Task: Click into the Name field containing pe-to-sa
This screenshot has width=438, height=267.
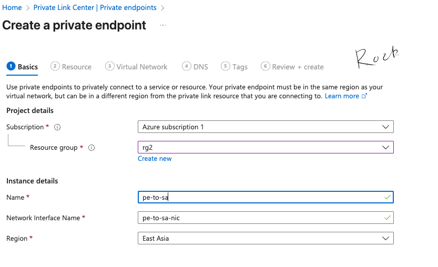Action: coord(260,197)
